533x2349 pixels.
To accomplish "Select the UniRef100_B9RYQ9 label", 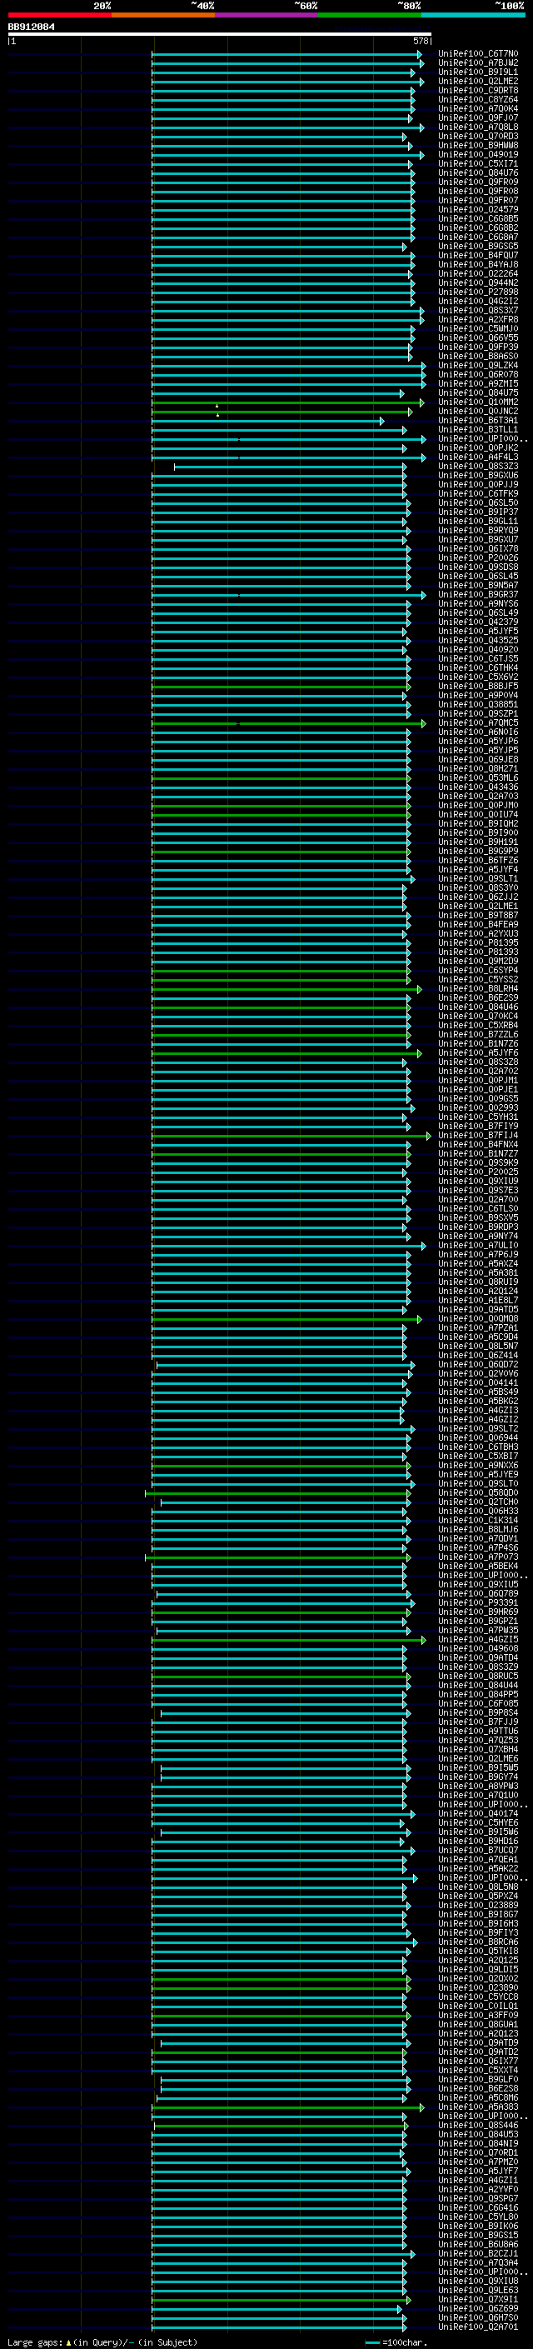I will [x=478, y=530].
